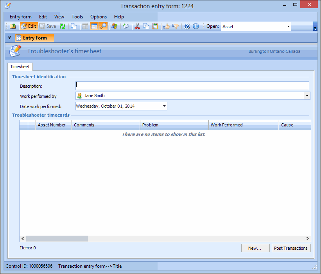Click in the Description text field
Screen dimensions: 321x274
(x=192, y=85)
